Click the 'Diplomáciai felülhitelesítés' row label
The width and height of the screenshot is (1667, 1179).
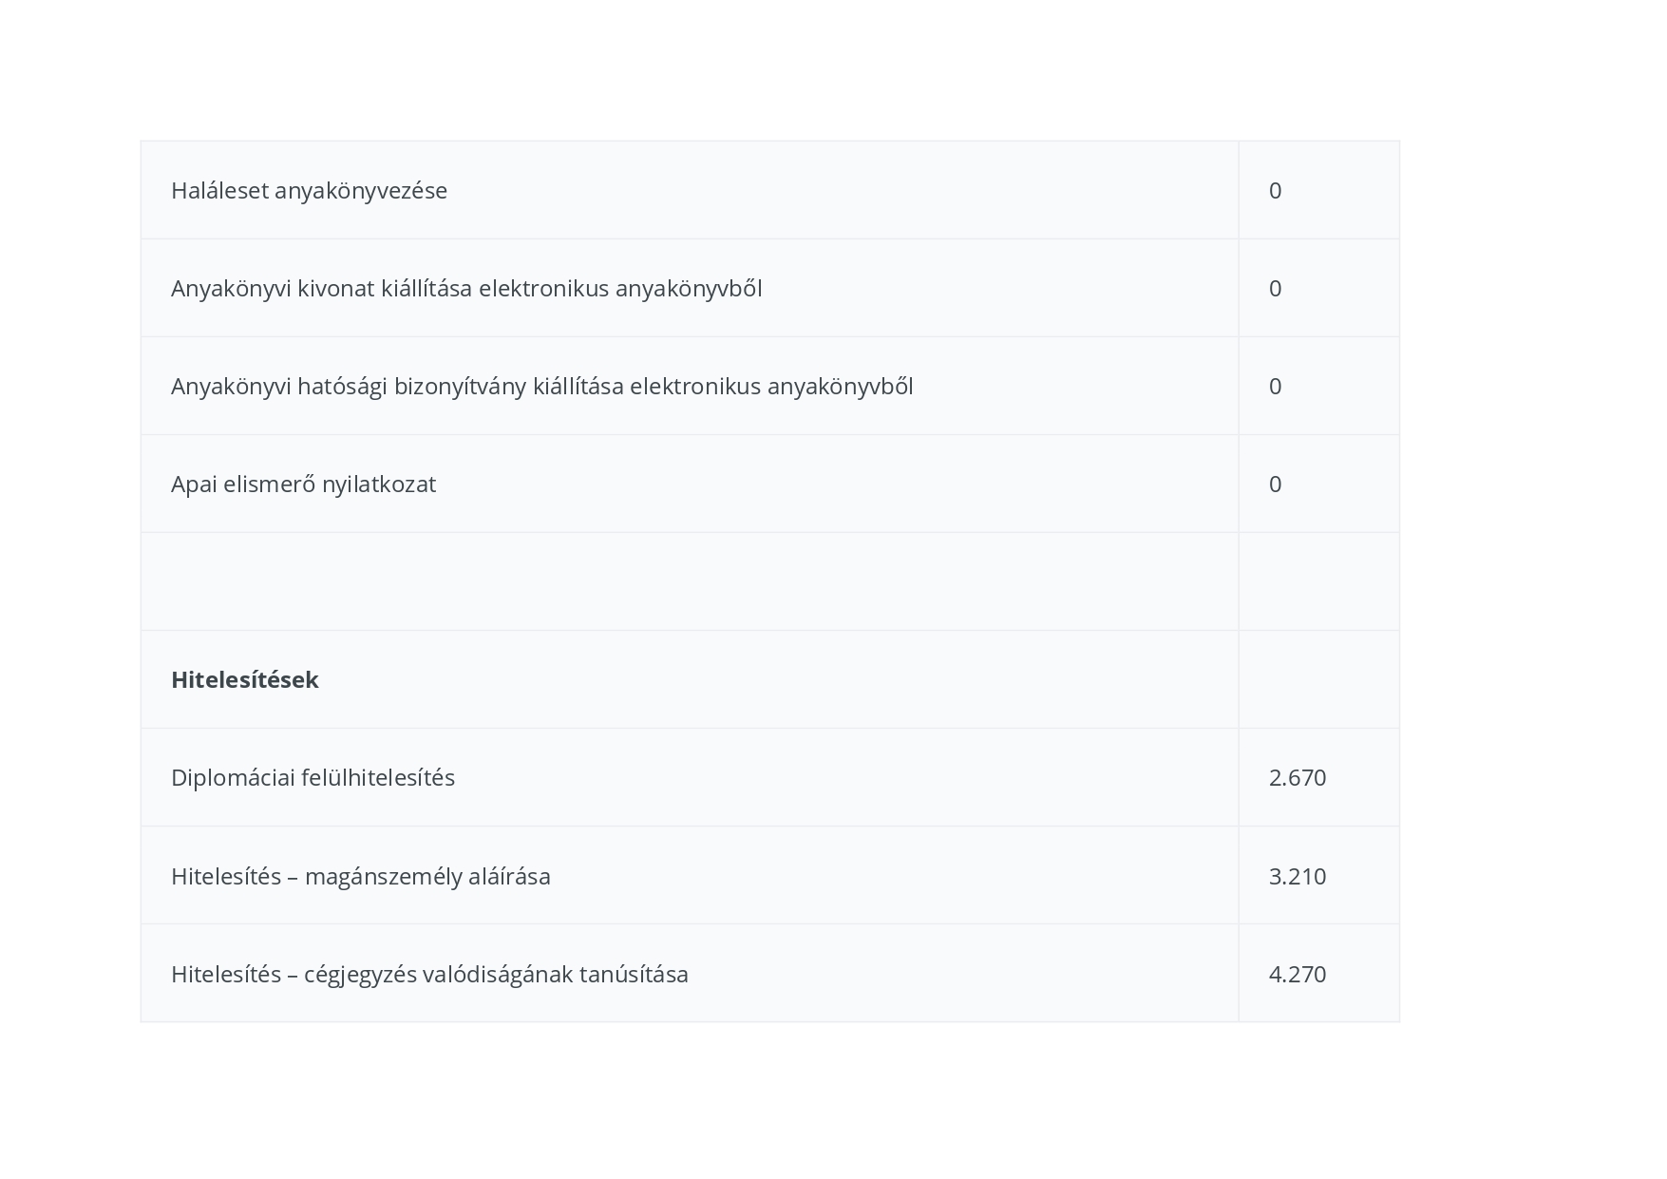coord(313,778)
